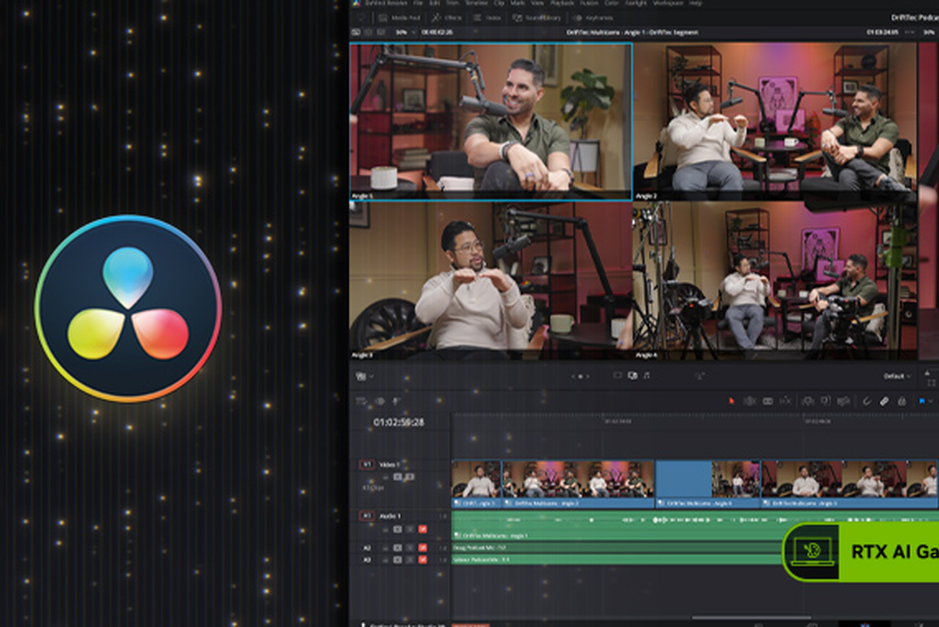Screen dimensions: 939x627
Task: Open timeline viewer zoom dropdown at far right
Action: tap(929, 32)
